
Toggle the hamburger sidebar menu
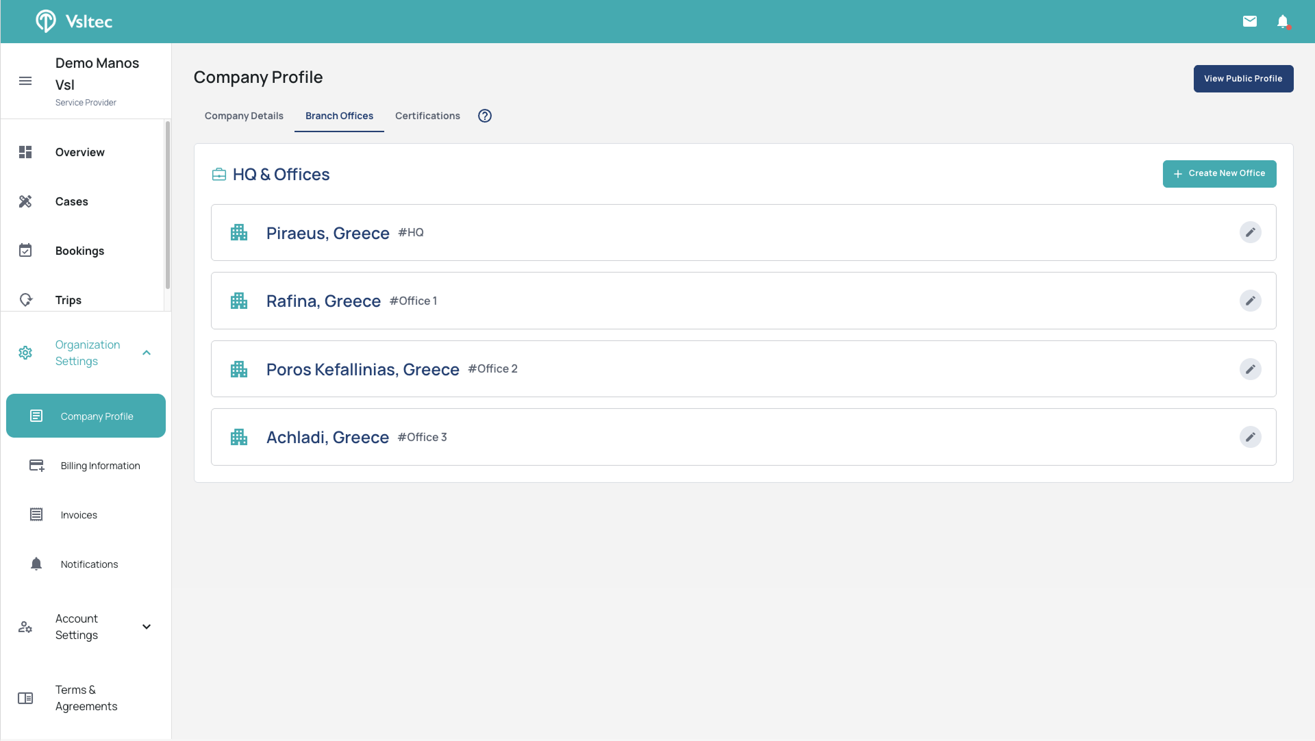(x=25, y=81)
